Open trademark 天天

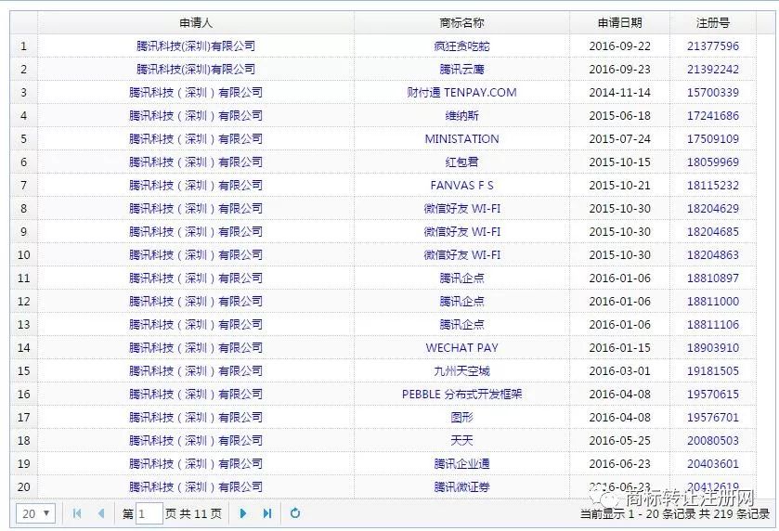(x=461, y=441)
